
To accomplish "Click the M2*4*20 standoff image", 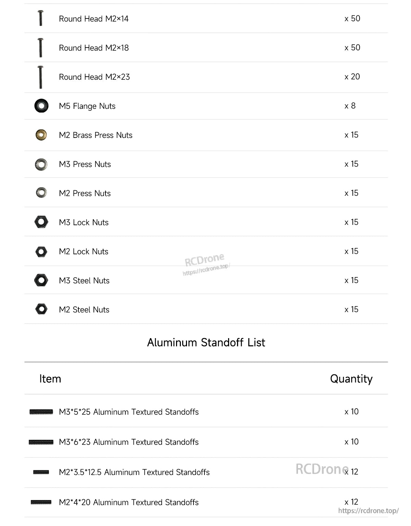I will point(41,502).
